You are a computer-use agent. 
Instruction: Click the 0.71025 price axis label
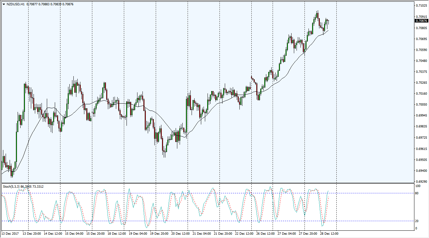(421, 6)
